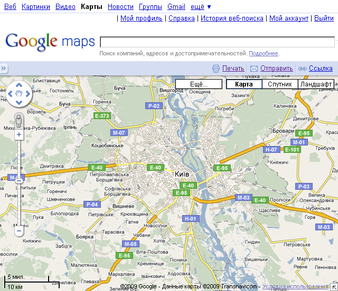This screenshot has width=338, height=291.
Task: Zoom out using the minus button
Action: tap(19, 230)
